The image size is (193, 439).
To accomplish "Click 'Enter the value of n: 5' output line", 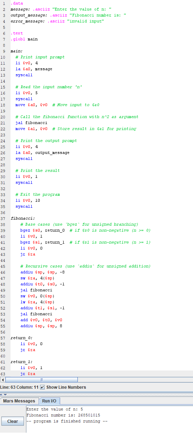I will [x=54, y=409].
